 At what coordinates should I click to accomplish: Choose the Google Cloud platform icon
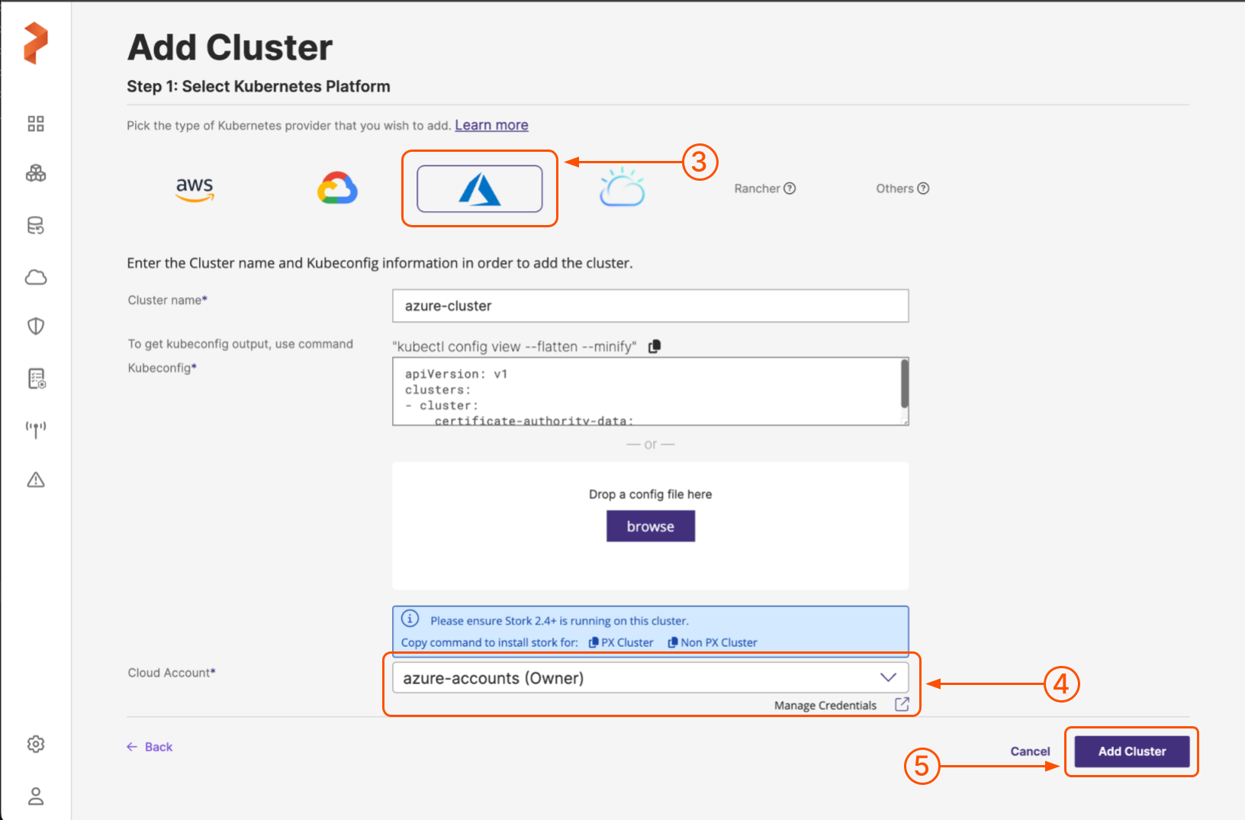[337, 188]
